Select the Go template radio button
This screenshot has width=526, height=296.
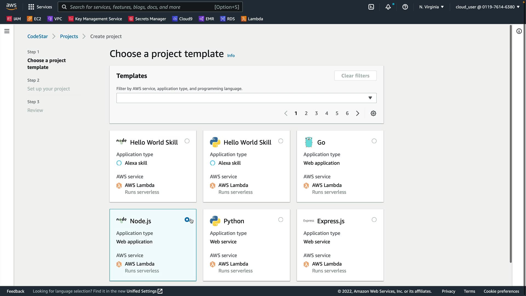(x=374, y=141)
